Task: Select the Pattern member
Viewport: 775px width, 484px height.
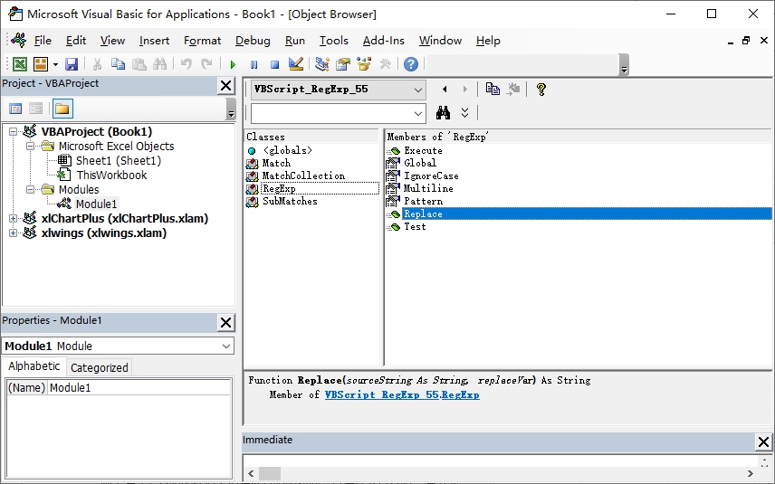Action: [423, 202]
